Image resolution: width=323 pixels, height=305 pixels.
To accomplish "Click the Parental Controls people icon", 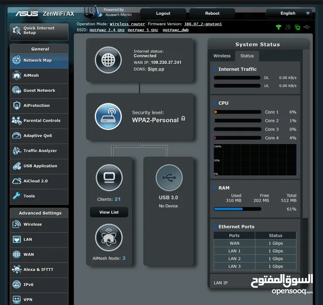I will click(x=17, y=120).
